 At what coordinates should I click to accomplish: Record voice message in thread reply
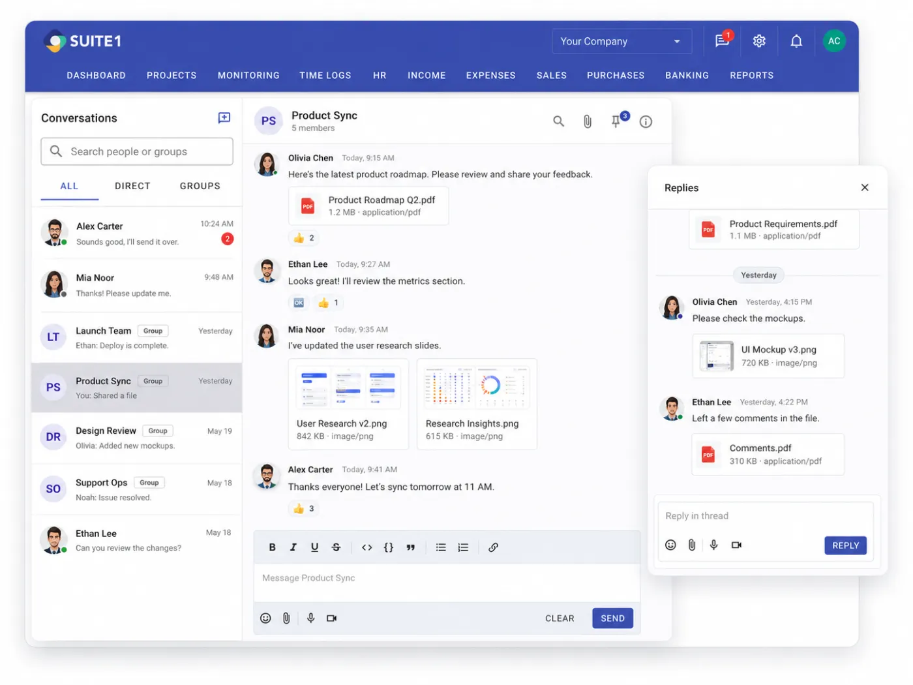[714, 545]
